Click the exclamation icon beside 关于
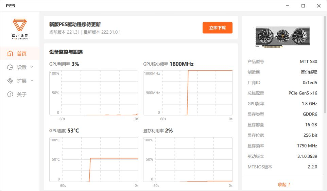The image size is (327, 191). coord(10,94)
